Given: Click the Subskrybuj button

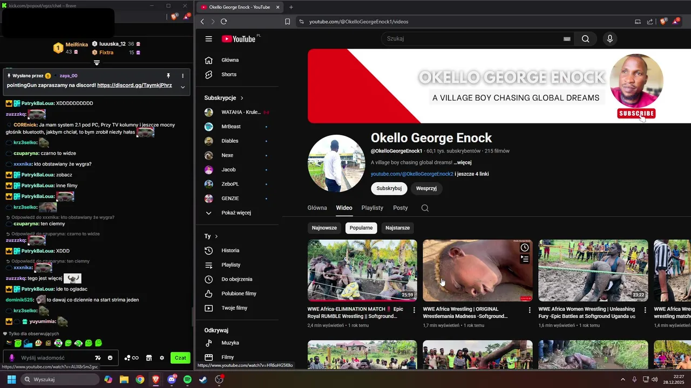Looking at the screenshot, I should [389, 189].
